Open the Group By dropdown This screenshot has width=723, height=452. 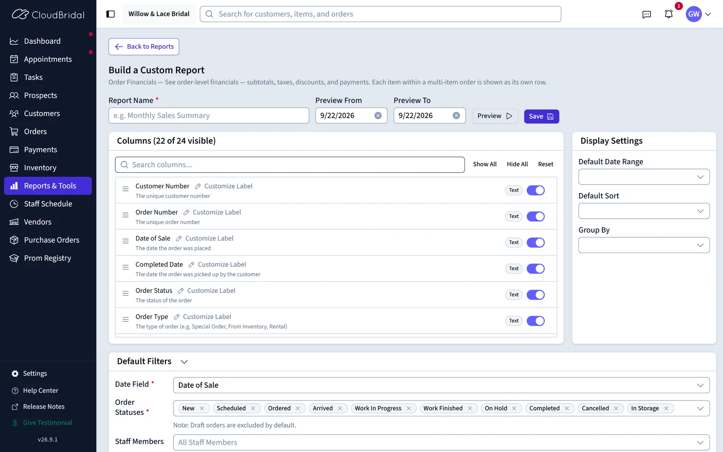(x=644, y=245)
